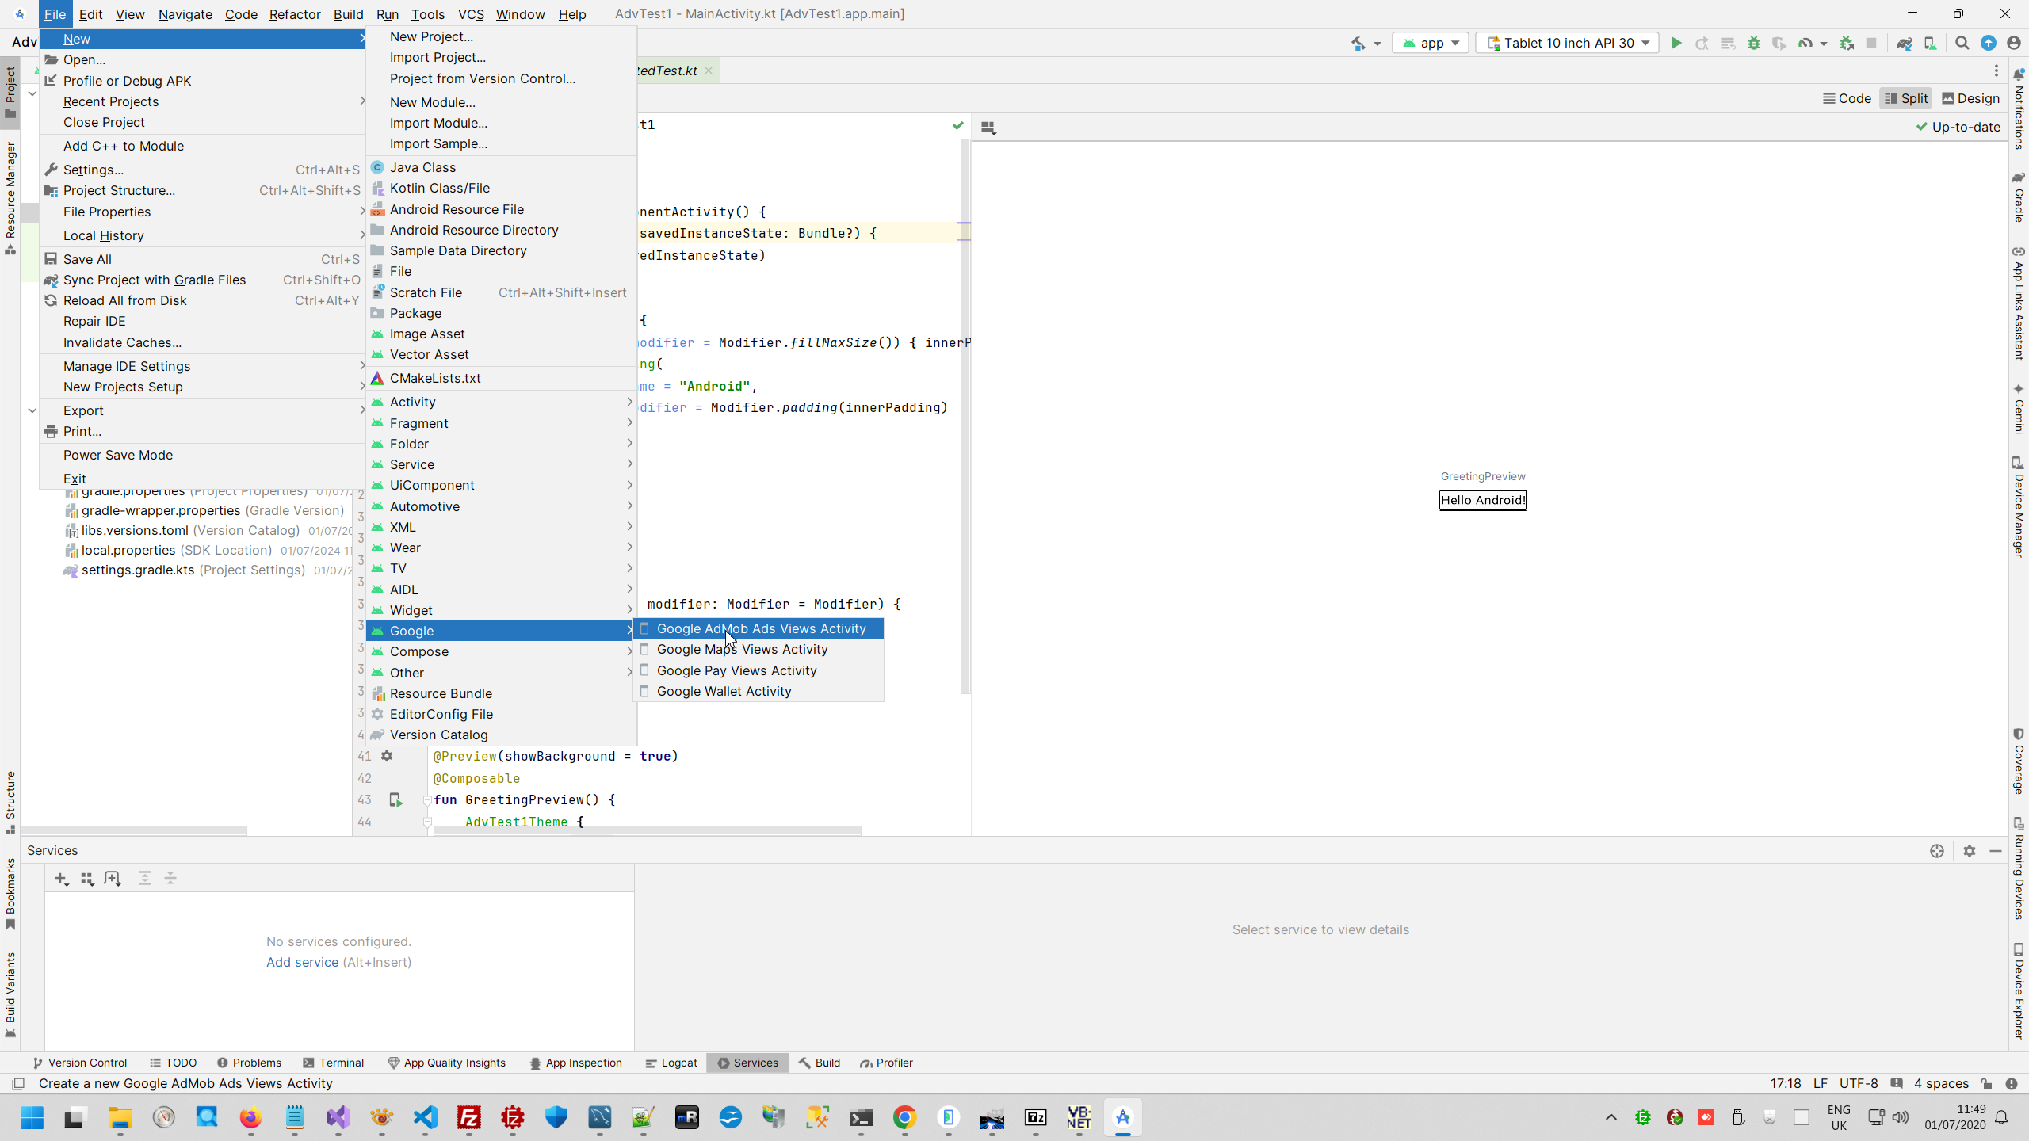The height and width of the screenshot is (1141, 2029).
Task: Open Device Manager from the toolbar icon
Action: [1930, 43]
